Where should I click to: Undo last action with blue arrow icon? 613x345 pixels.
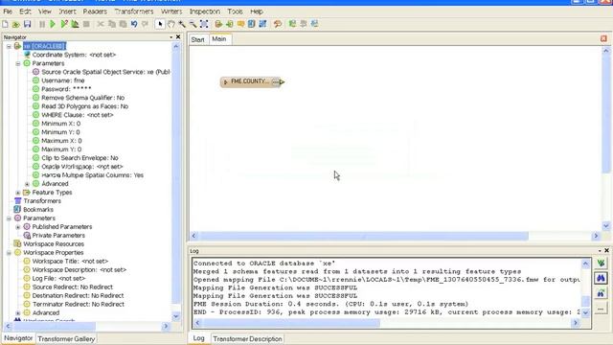pyautogui.click(x=134, y=24)
